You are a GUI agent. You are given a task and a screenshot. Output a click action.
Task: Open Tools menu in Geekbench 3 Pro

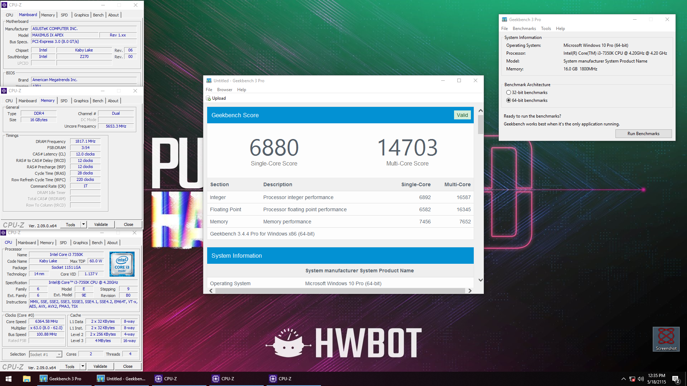tap(546, 29)
